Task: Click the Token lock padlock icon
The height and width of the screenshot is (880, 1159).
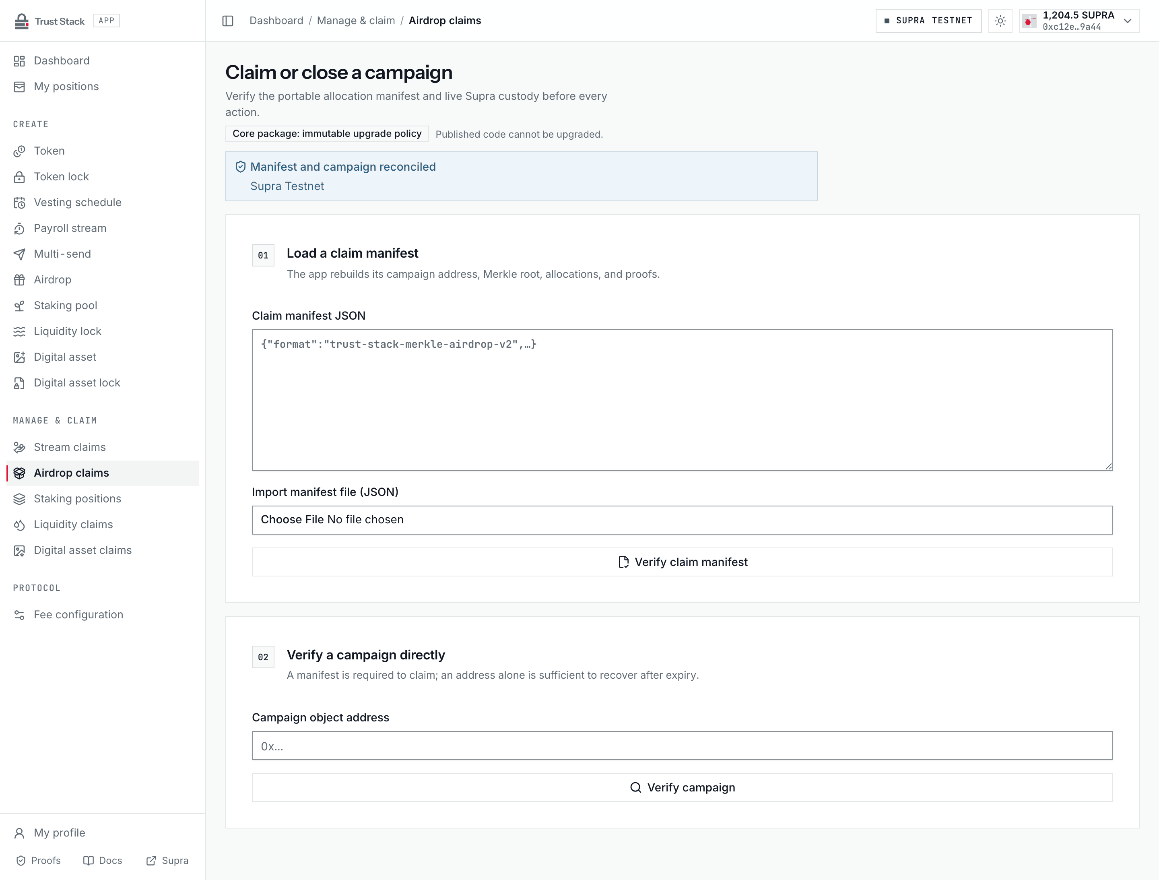Action: (19, 177)
